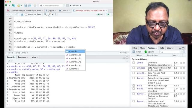Click the Install packages button
This screenshot has width=192, height=108.
click(x=137, y=52)
